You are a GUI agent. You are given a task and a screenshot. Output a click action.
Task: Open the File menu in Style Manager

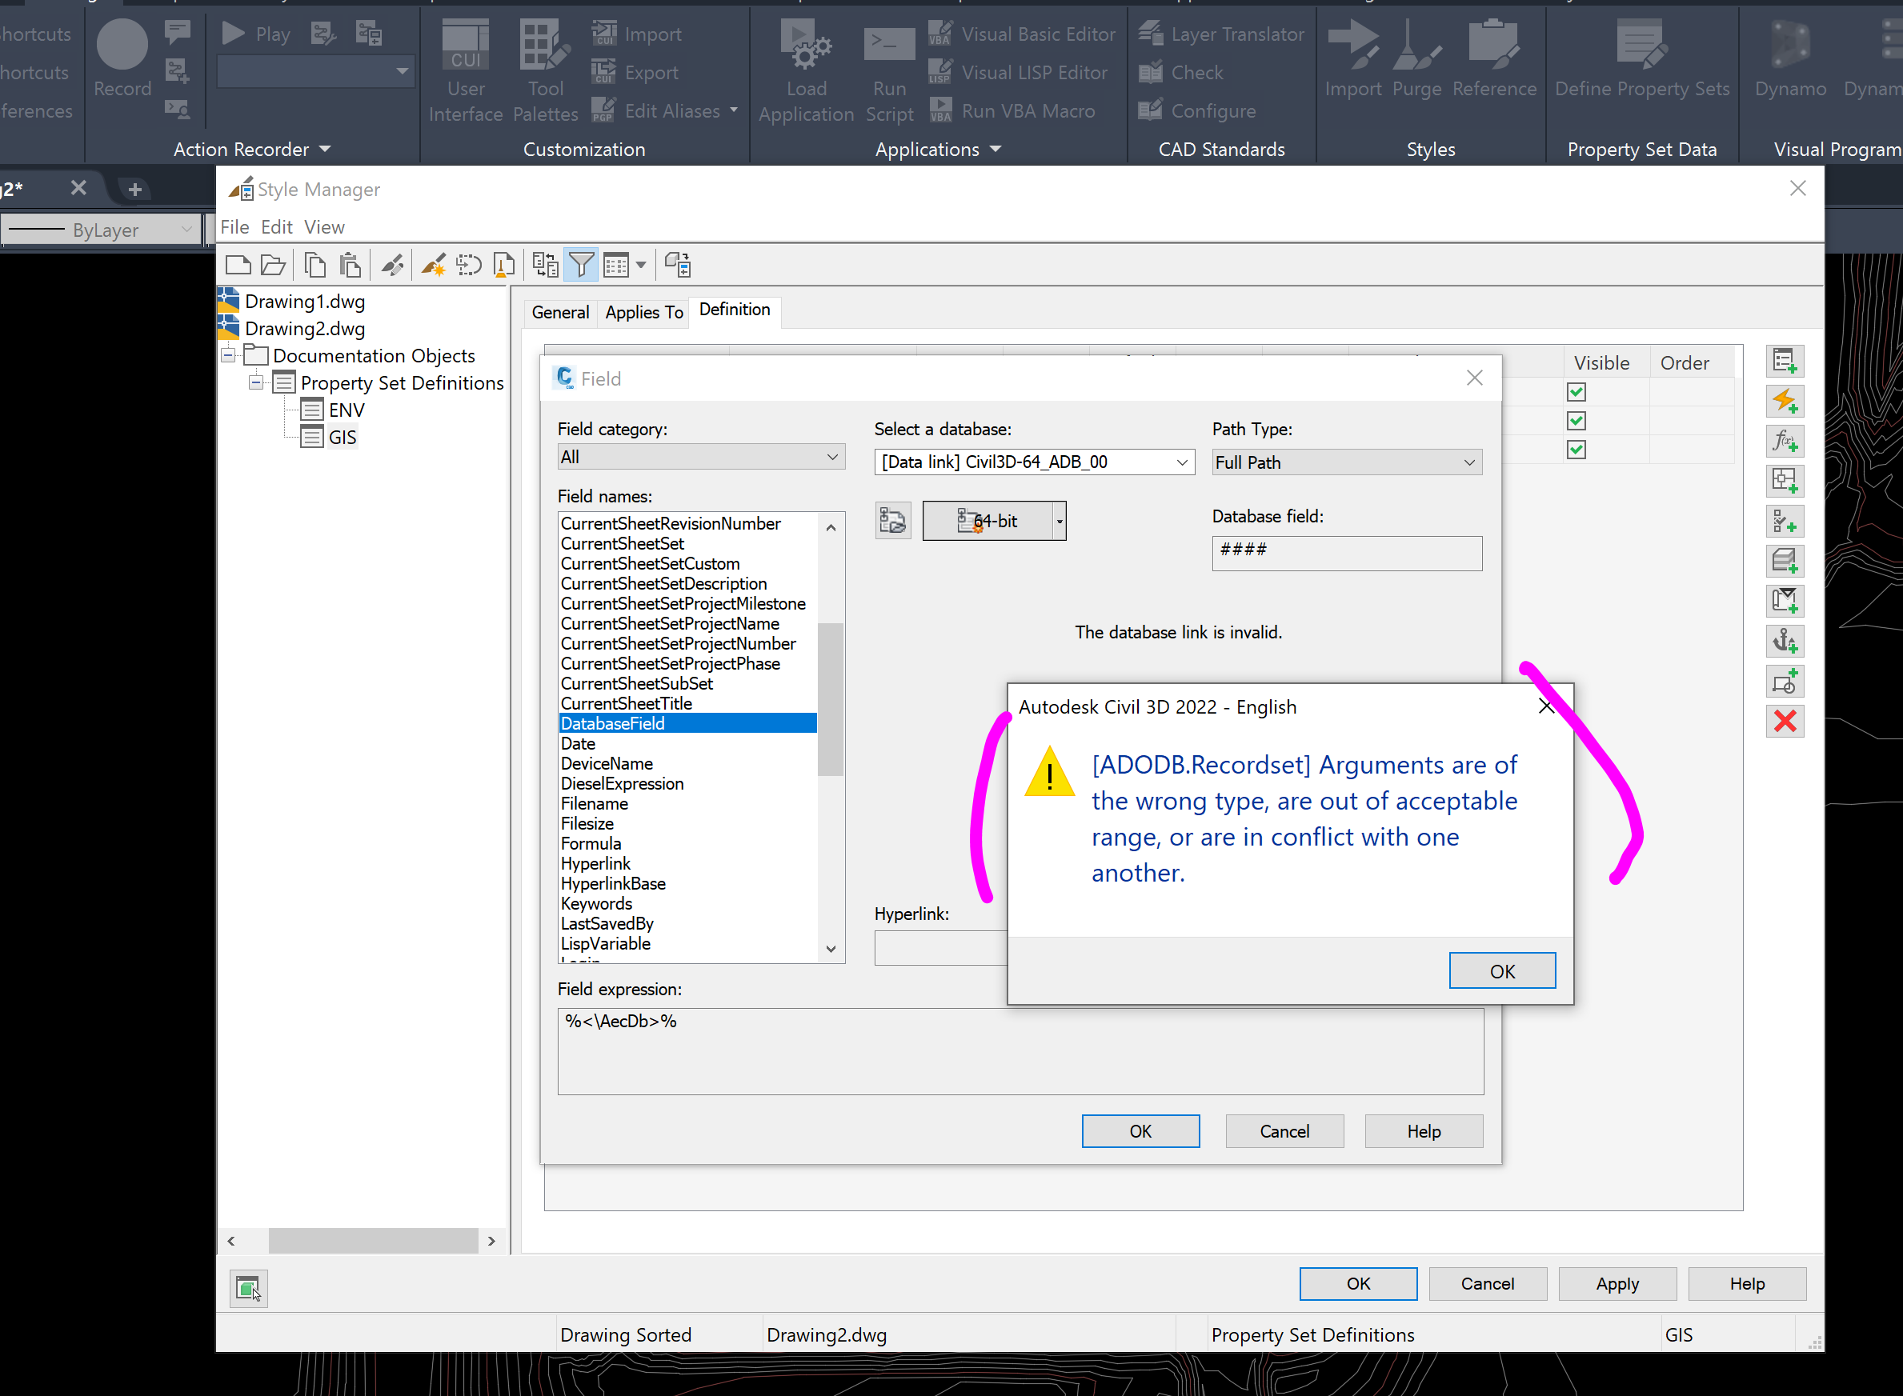pyautogui.click(x=234, y=227)
